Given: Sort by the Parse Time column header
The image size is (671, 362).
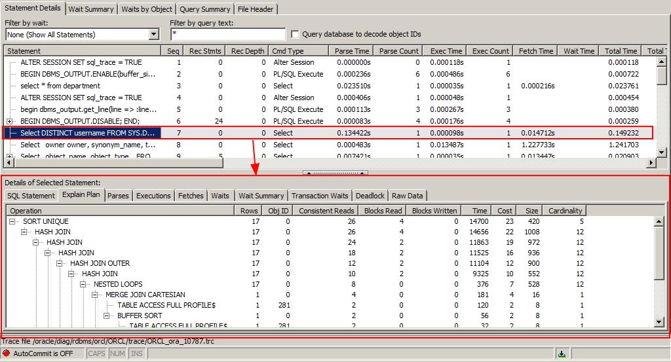Looking at the screenshot, I should [352, 51].
